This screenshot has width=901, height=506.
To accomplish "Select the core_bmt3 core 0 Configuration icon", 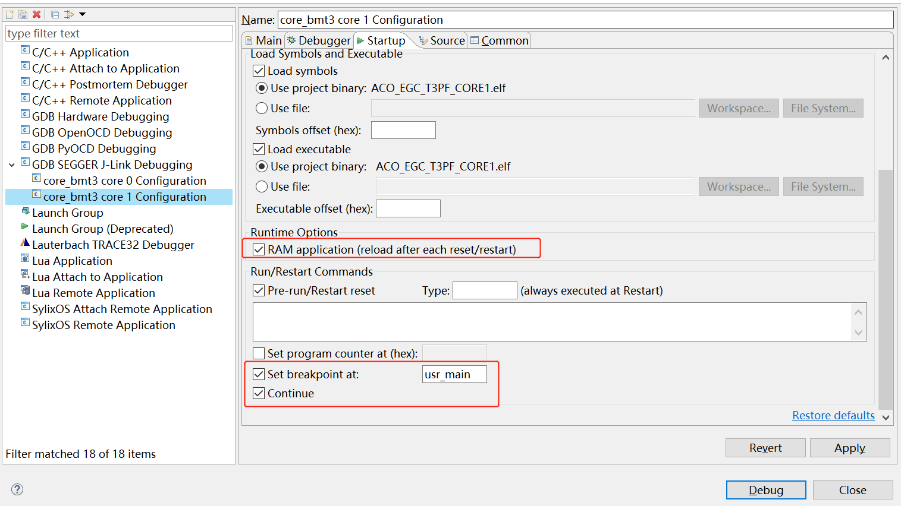I will (x=36, y=178).
